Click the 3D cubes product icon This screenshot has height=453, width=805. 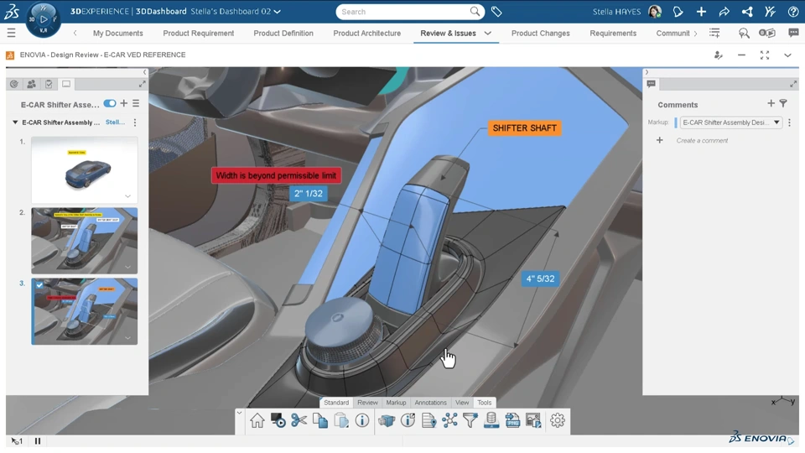tap(387, 420)
